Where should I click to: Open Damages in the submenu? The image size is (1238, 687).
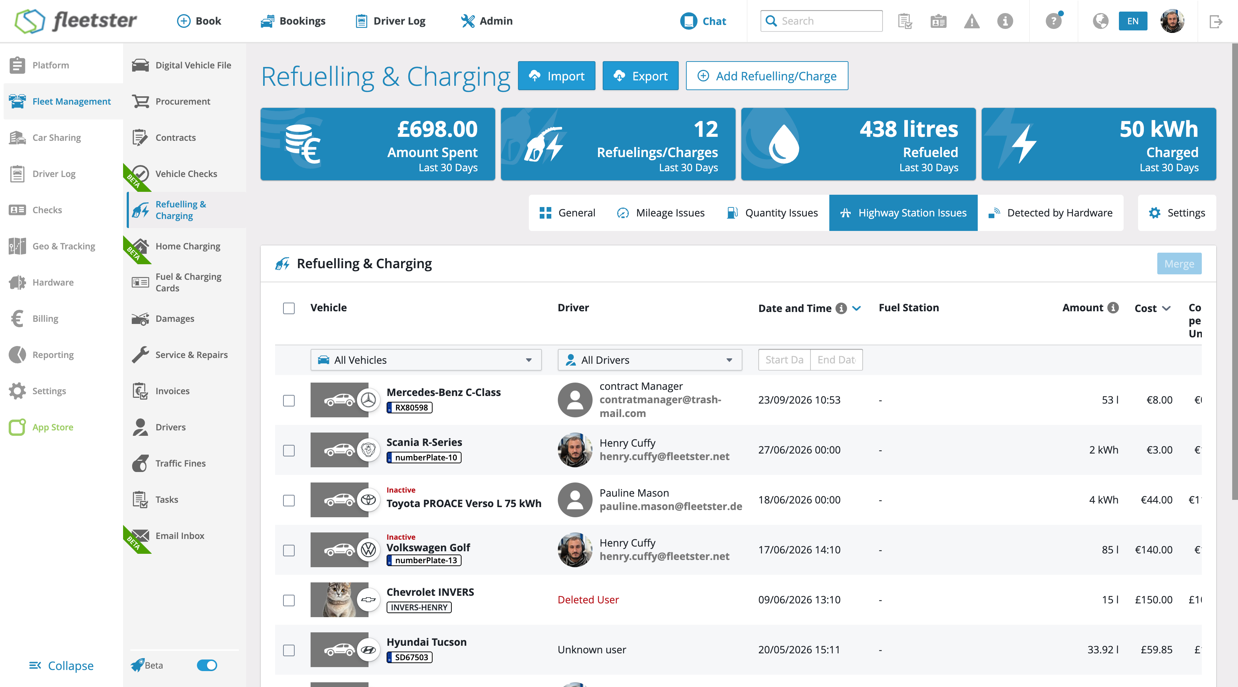tap(185, 319)
